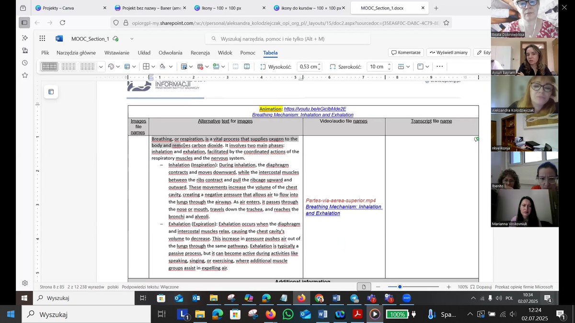Click the Komentarze button

click(x=406, y=53)
